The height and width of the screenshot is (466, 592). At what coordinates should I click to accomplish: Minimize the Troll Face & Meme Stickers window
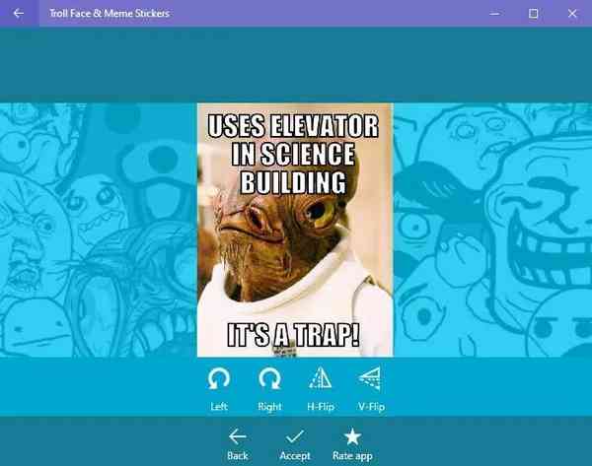pos(494,14)
